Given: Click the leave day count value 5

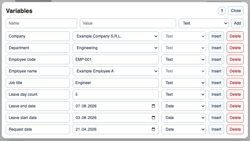Looking at the screenshot, I should [116, 94].
